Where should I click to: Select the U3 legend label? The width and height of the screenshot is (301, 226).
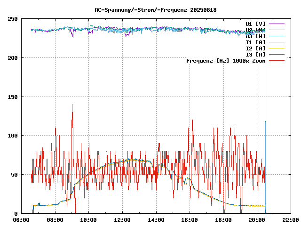pos(255,36)
